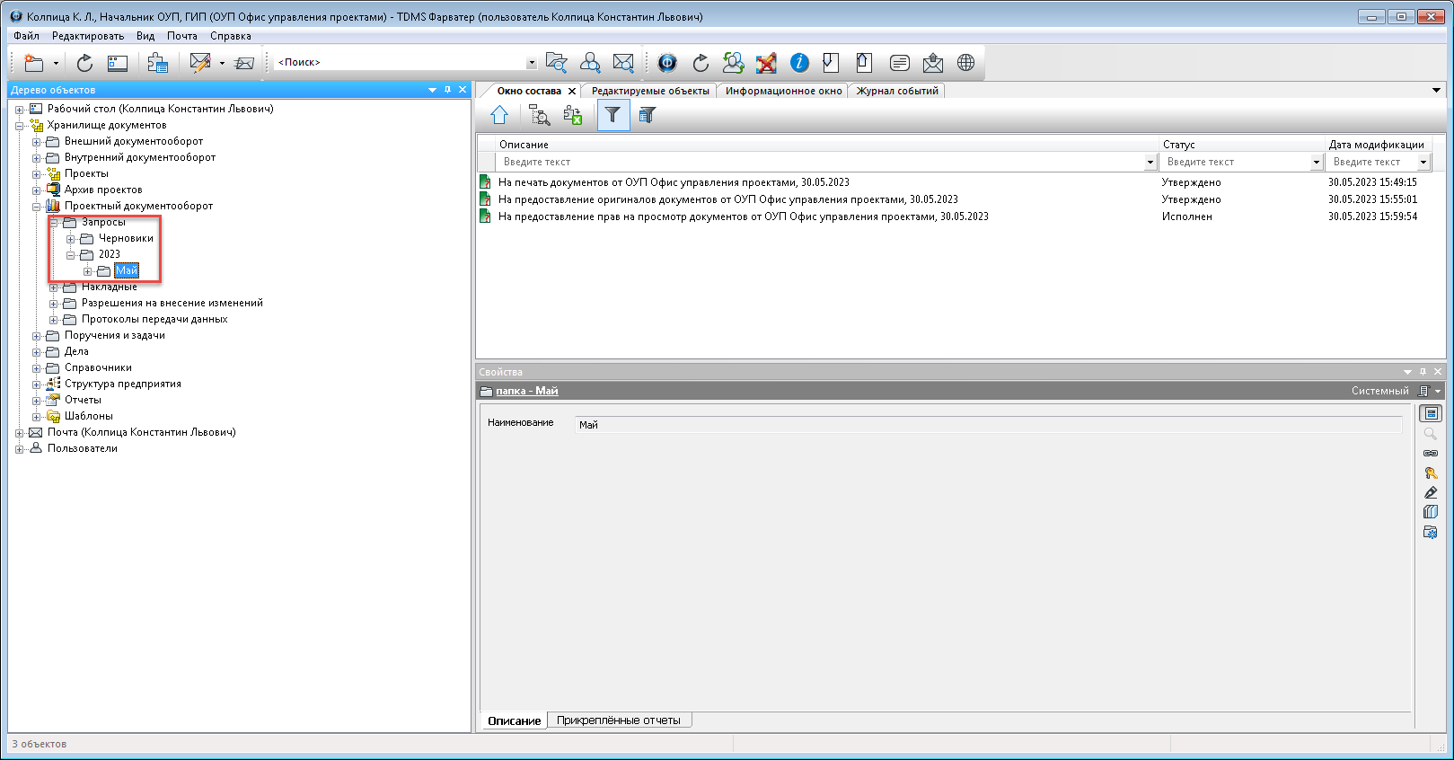Click the new object folder toolbar icon
The width and height of the screenshot is (1454, 760).
[34, 63]
